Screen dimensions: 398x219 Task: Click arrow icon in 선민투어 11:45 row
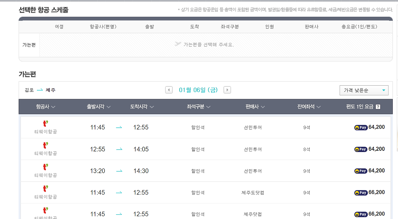pos(119,127)
